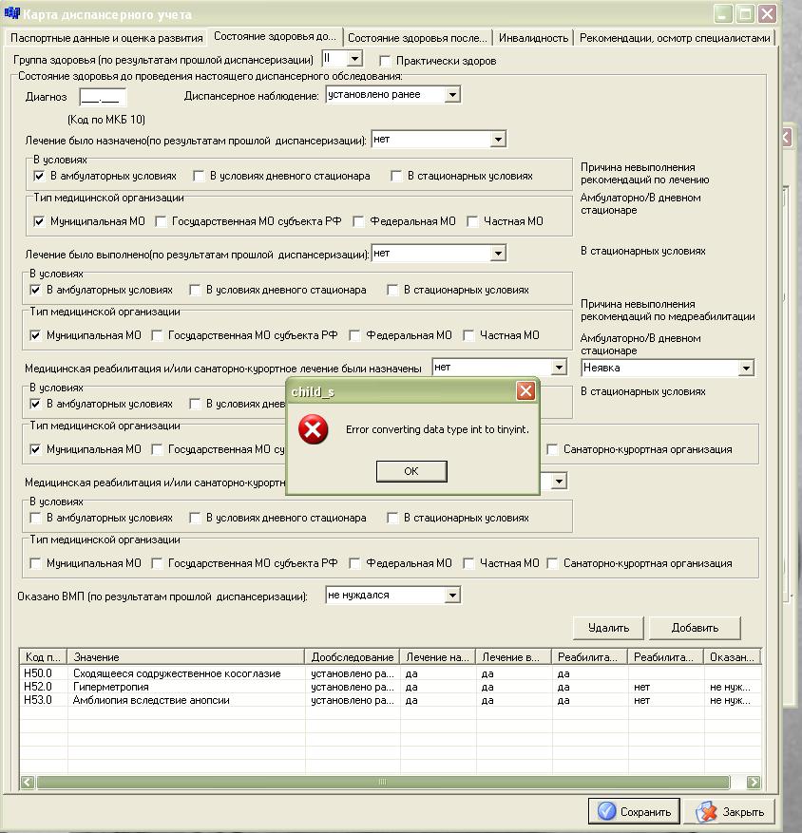Click the Сохранить checkmark icon

pos(606,811)
